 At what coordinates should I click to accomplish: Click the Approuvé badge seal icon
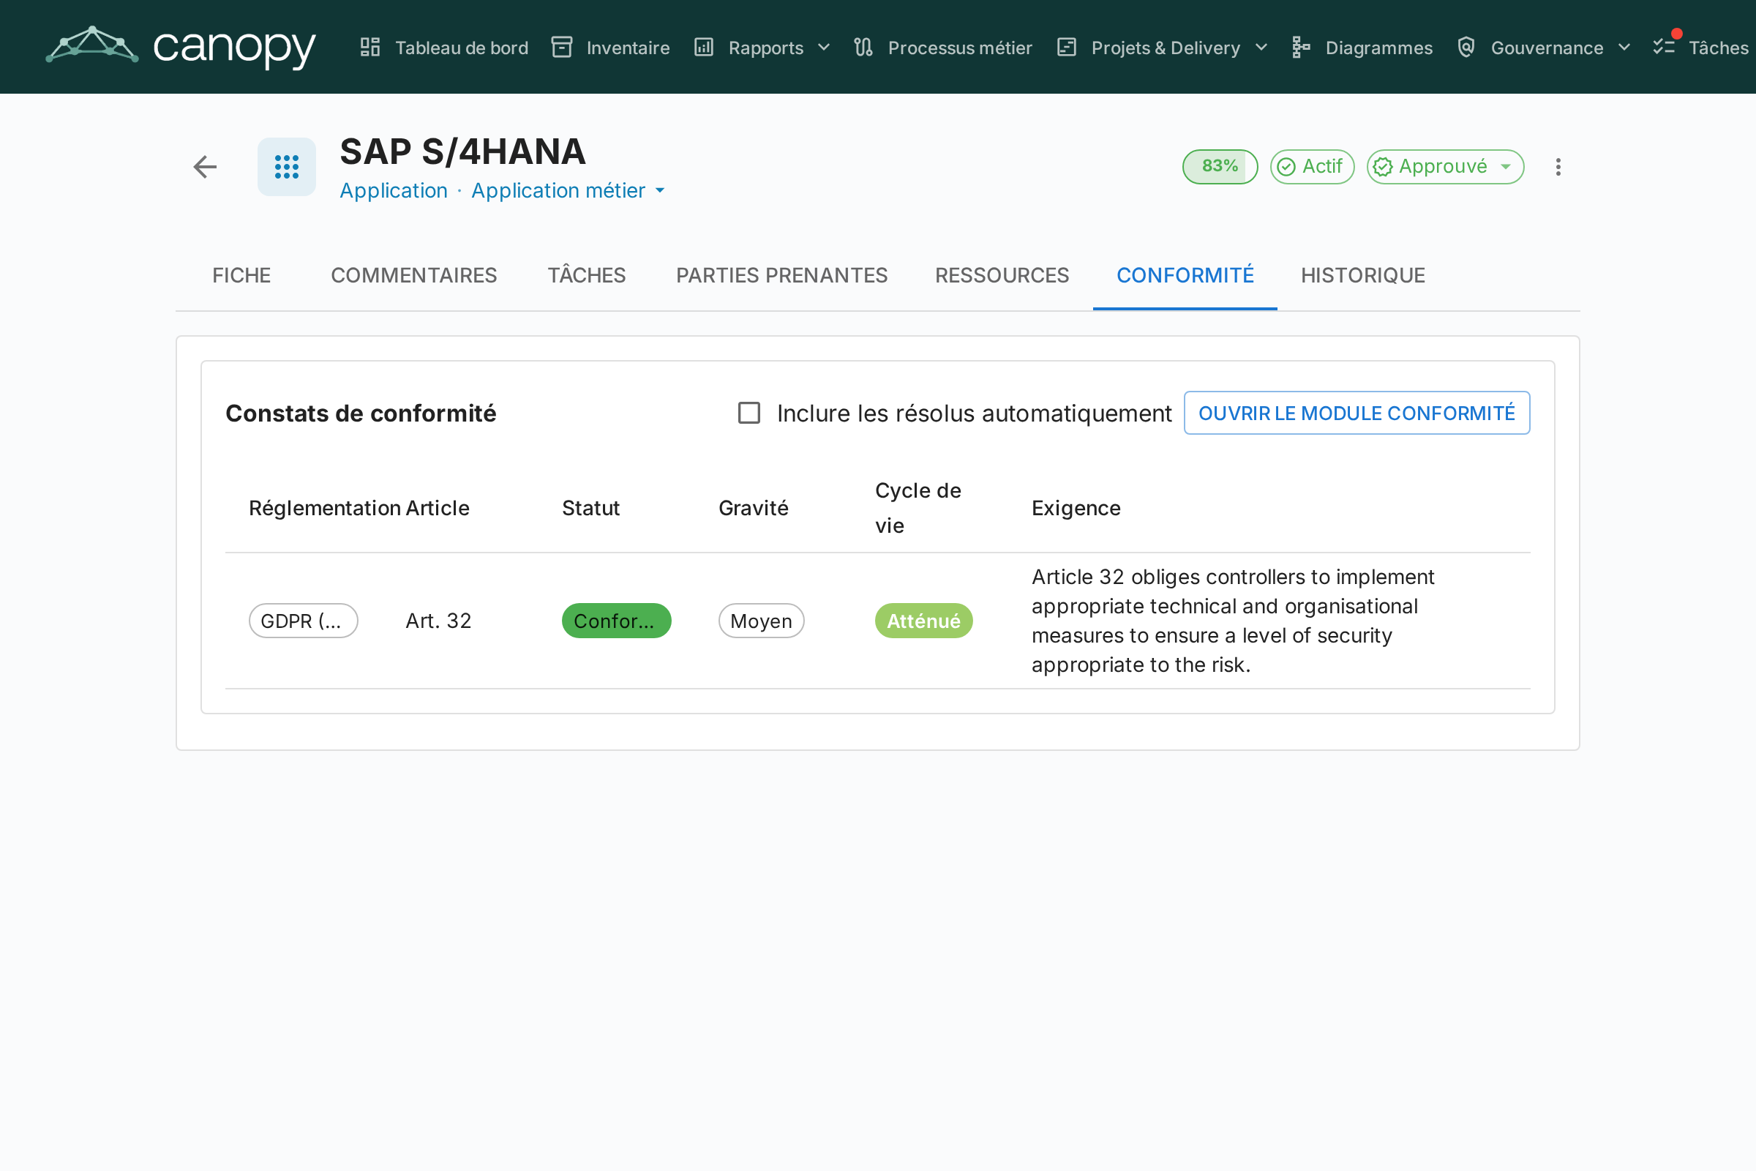click(x=1383, y=167)
